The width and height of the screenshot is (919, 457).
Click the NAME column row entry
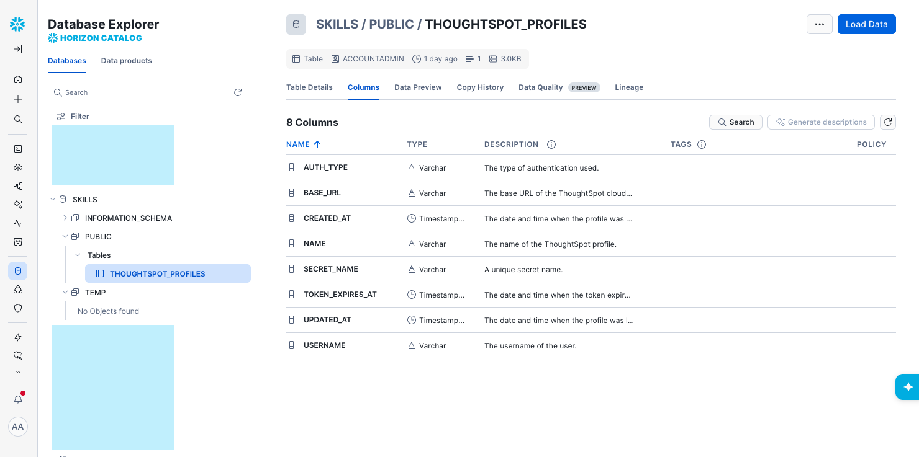pyautogui.click(x=591, y=244)
